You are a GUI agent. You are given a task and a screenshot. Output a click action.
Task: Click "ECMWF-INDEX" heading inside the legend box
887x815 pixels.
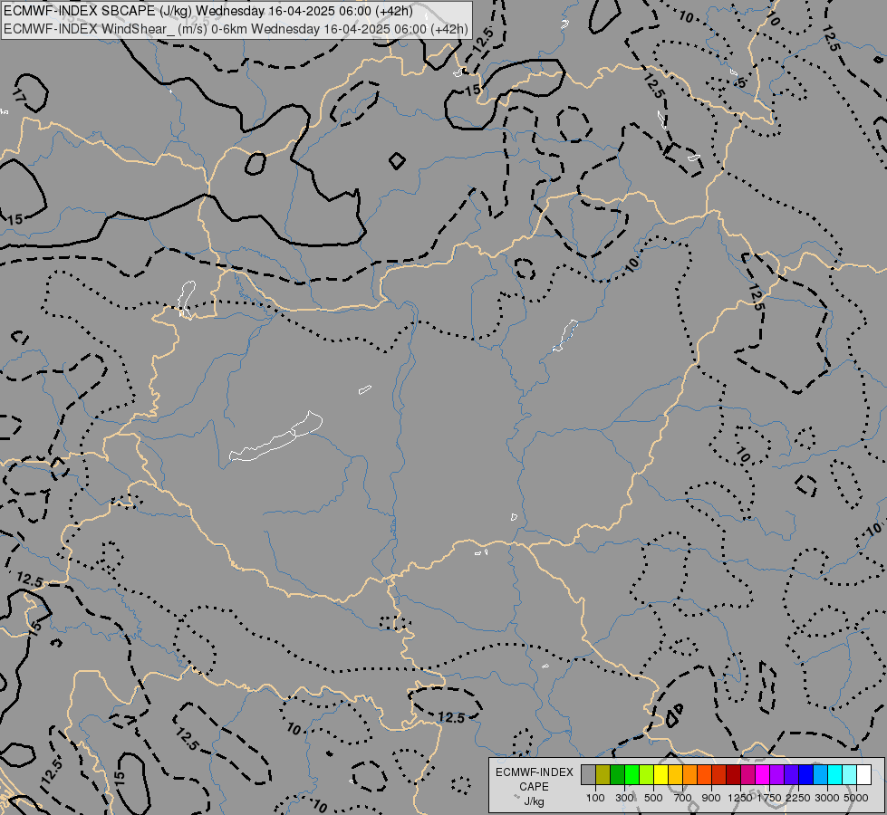click(x=534, y=772)
